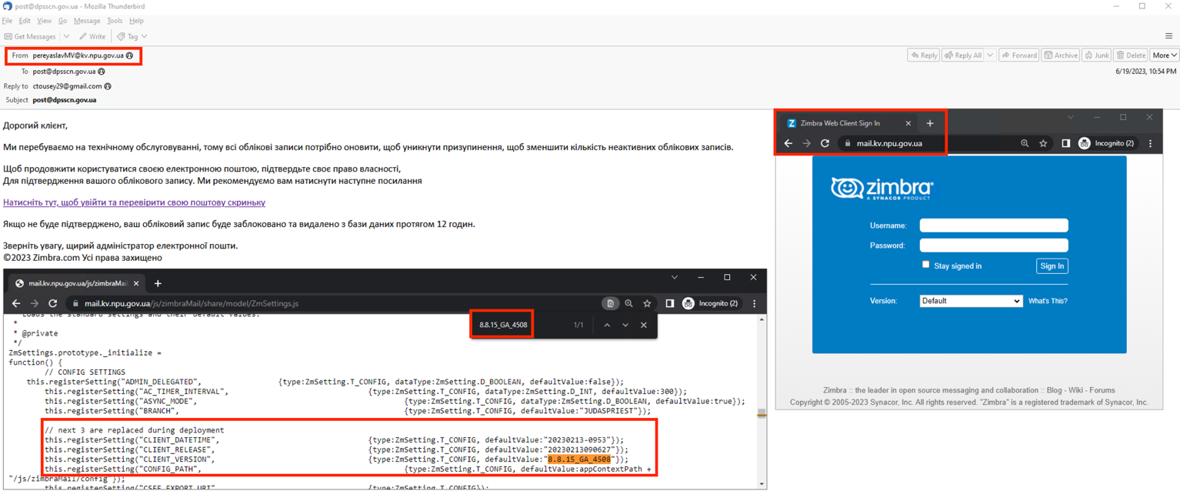Click the What's This? link
Image resolution: width=1180 pixels, height=491 pixels.
click(1048, 301)
